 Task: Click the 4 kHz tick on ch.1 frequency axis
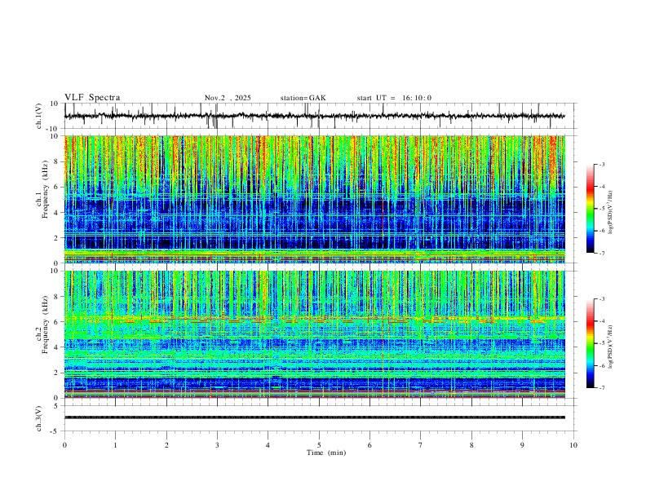pos(56,213)
